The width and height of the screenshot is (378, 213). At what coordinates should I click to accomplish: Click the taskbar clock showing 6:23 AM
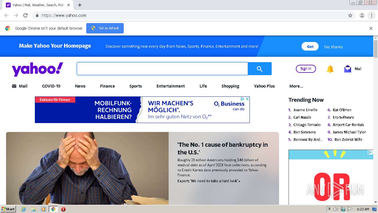[363, 209]
